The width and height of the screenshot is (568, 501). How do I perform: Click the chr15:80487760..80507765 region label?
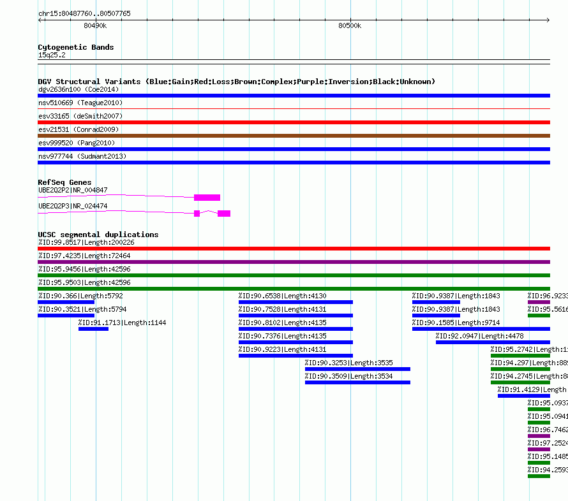click(84, 13)
